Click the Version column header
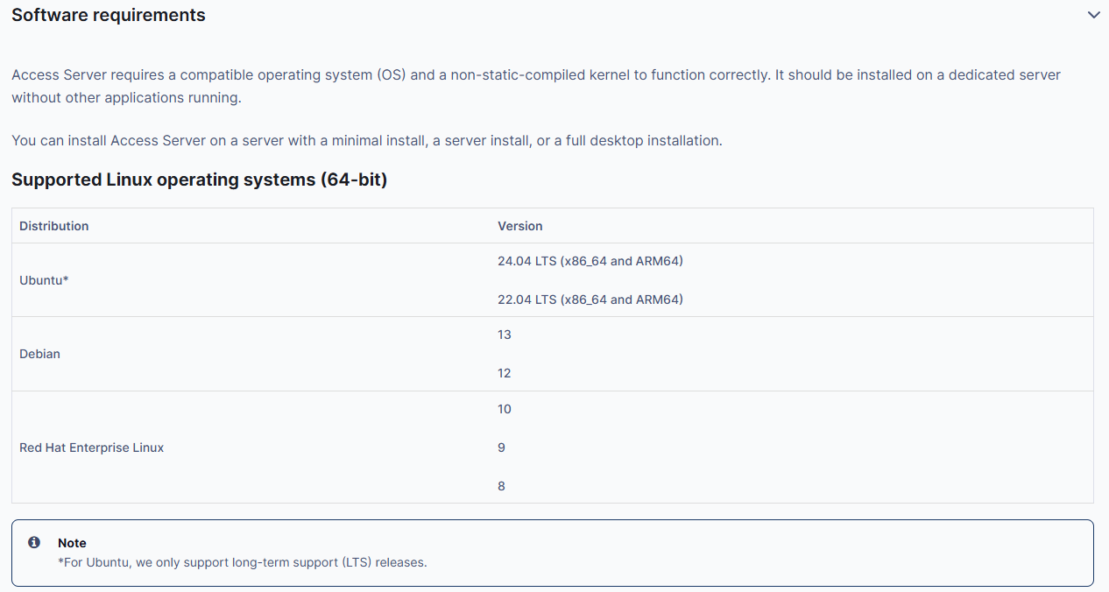The height and width of the screenshot is (592, 1109). 520,226
